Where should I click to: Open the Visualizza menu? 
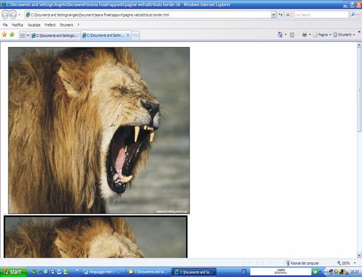pyautogui.click(x=34, y=25)
